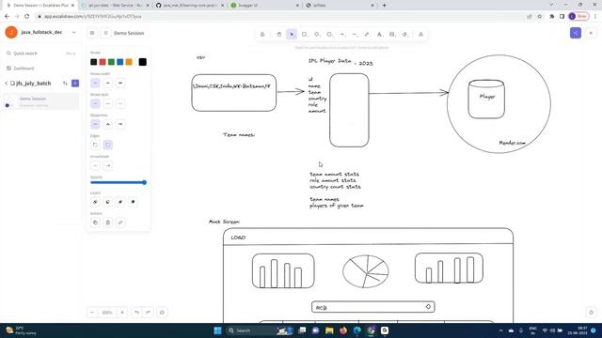Zoom in the canvas with plus button

point(122,313)
